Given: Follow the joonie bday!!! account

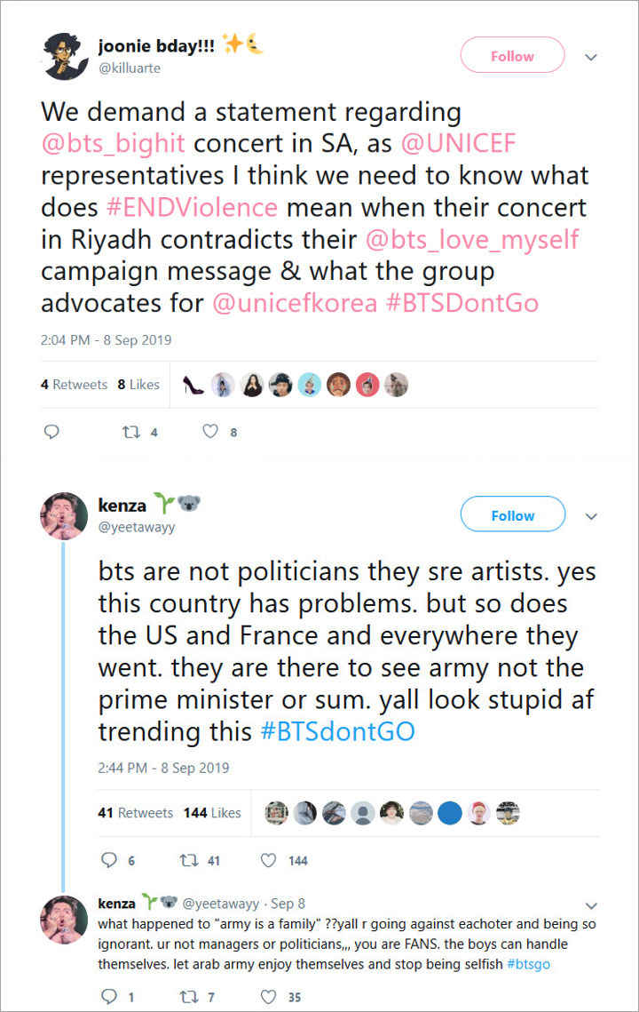Looking at the screenshot, I should pos(512,56).
